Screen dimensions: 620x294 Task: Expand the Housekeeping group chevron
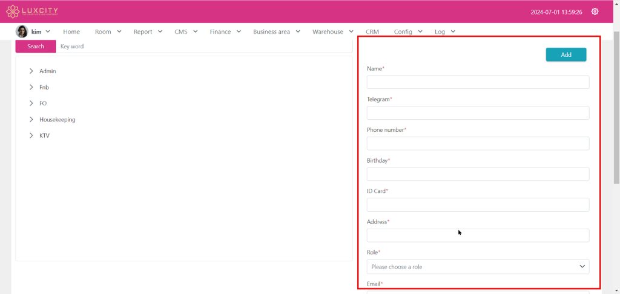tap(31, 120)
